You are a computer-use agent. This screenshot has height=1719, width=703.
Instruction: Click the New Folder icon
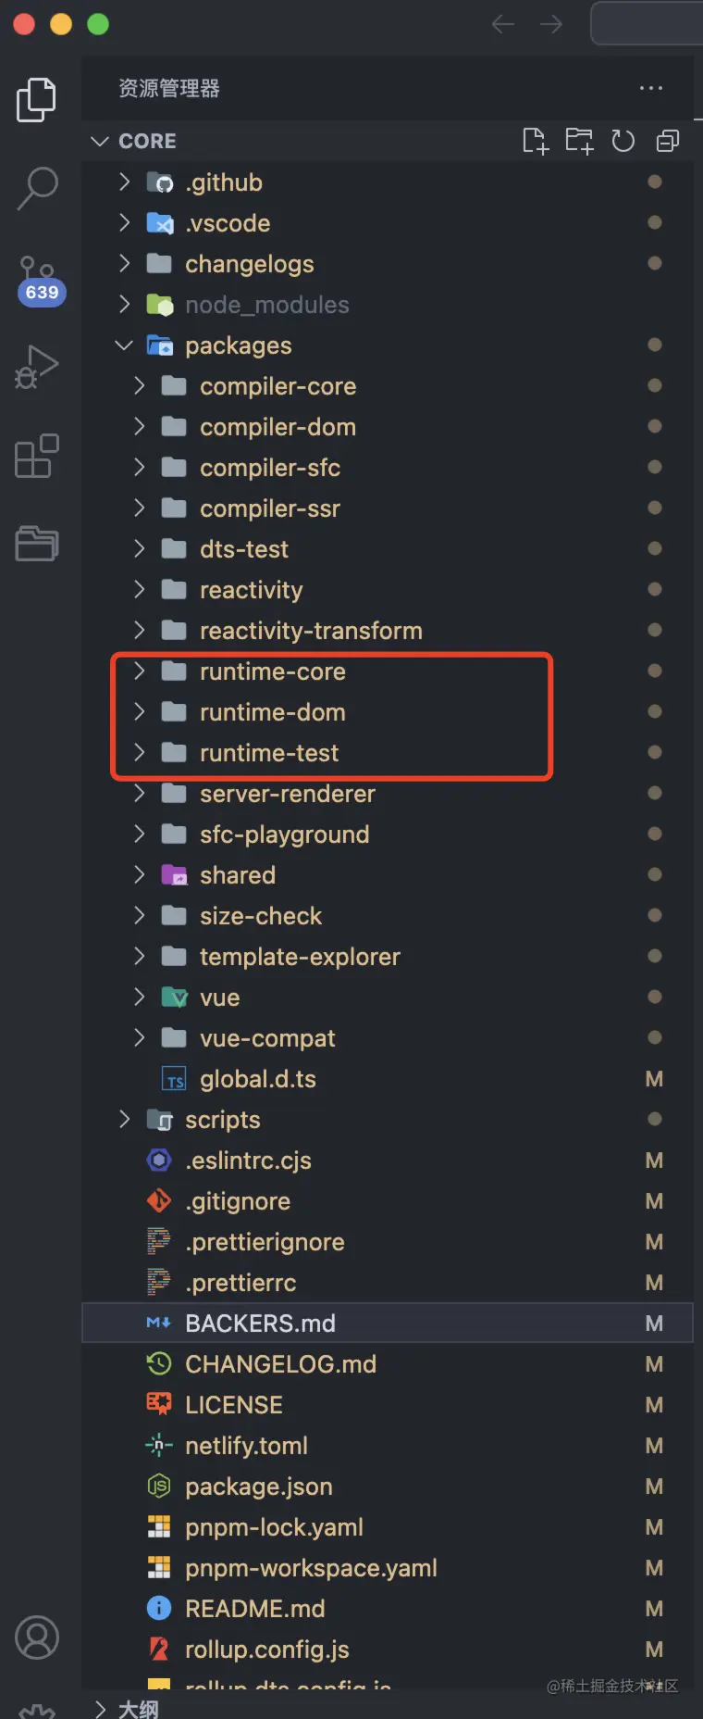coord(580,141)
